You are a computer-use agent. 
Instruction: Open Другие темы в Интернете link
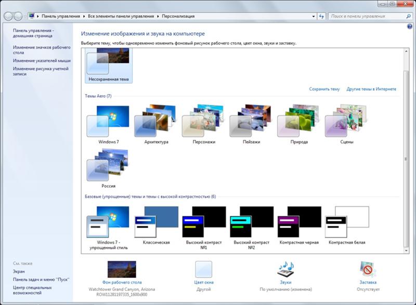371,89
